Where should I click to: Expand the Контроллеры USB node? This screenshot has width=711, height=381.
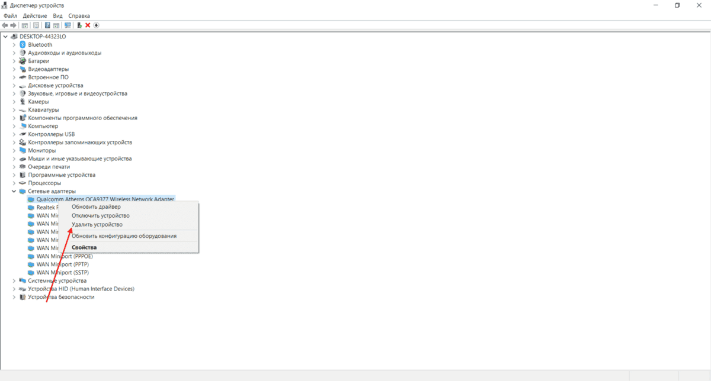[x=14, y=134]
